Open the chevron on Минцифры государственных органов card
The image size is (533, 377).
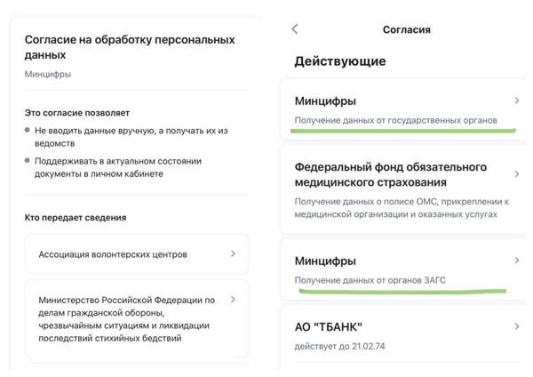click(517, 101)
